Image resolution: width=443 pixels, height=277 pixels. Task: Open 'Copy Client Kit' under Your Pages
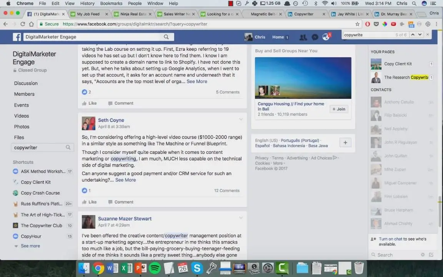[x=398, y=64]
